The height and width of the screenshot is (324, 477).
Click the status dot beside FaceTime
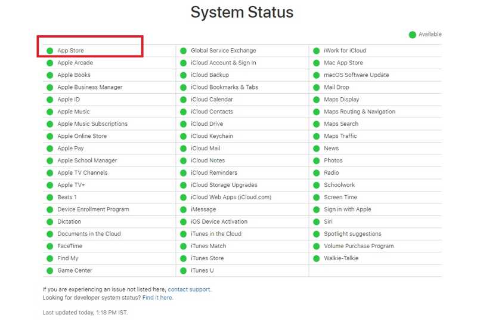(50, 246)
